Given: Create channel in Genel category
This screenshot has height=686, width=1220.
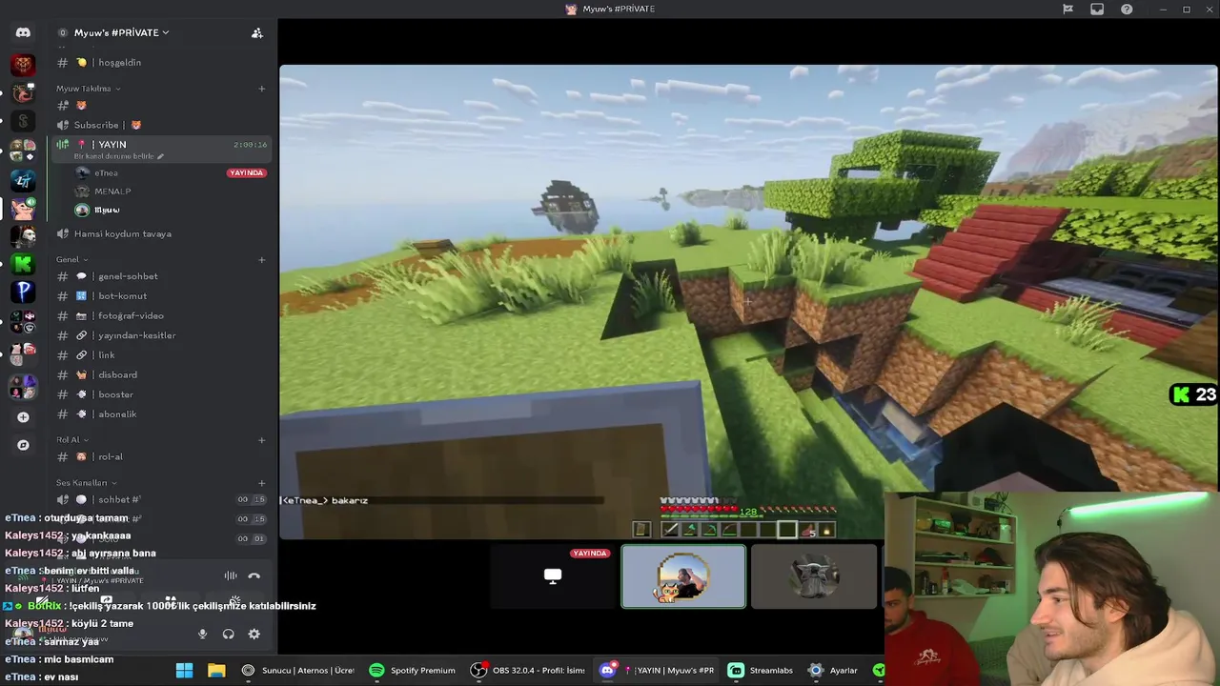Looking at the screenshot, I should pos(261,259).
